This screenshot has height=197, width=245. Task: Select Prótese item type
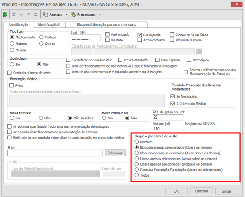pos(41,37)
